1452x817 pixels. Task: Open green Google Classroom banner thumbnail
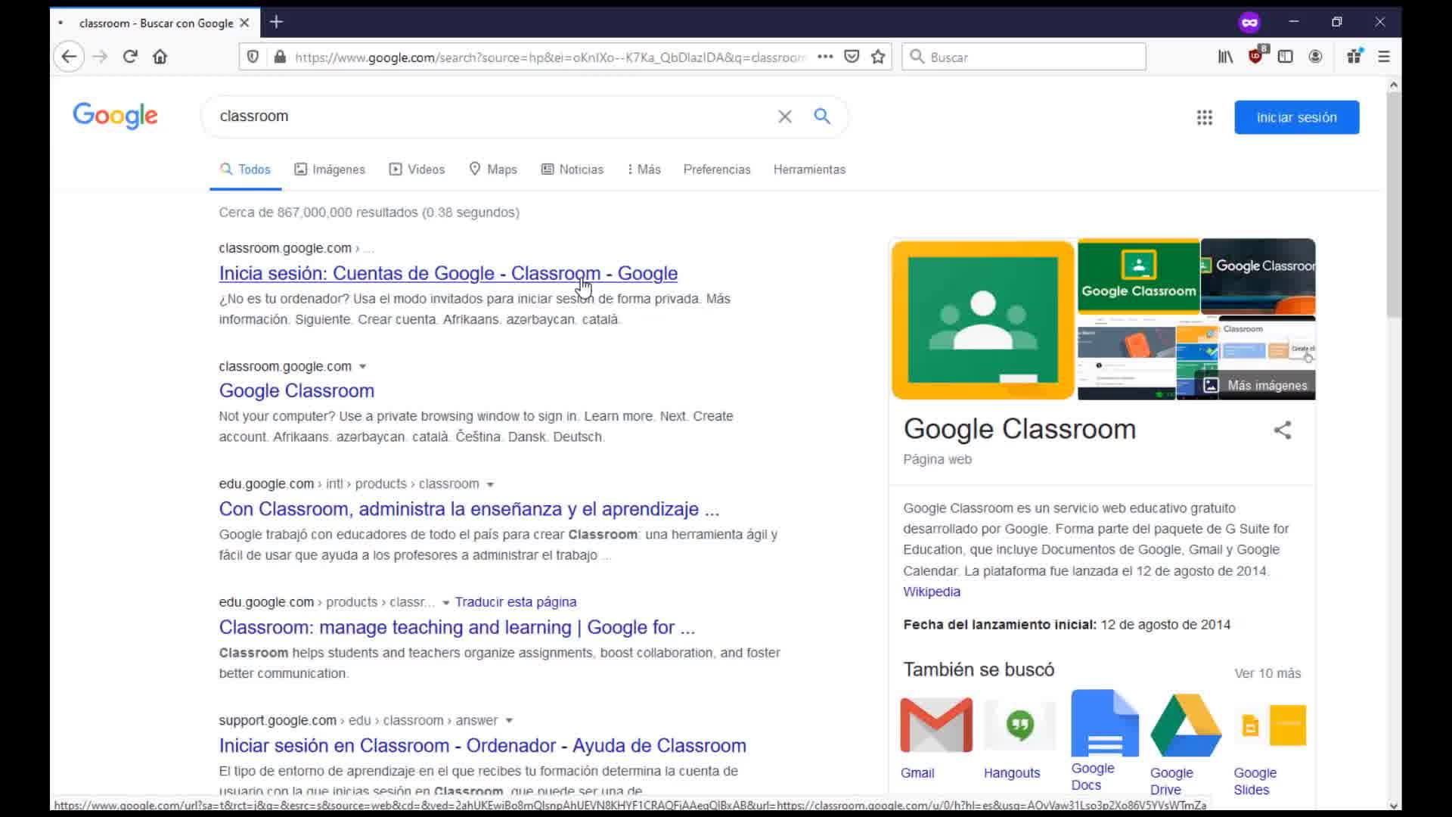click(1138, 276)
